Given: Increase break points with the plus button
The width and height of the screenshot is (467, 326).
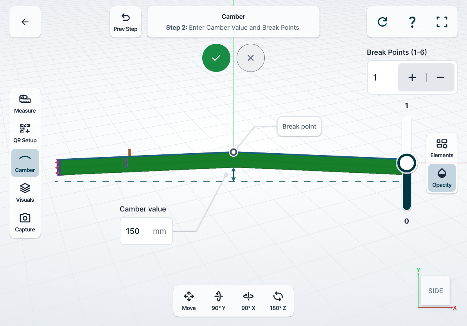Looking at the screenshot, I should click(412, 77).
